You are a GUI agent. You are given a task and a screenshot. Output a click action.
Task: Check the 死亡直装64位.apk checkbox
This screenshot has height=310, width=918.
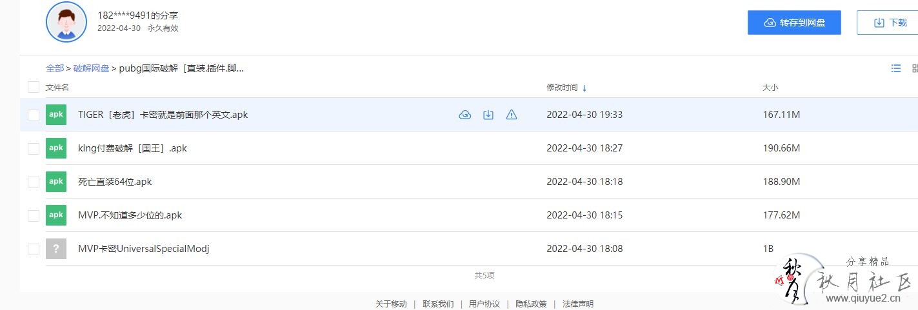pos(34,182)
